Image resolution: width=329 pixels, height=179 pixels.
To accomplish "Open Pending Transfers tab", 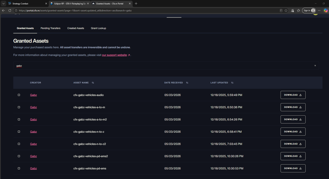I will (x=50, y=28).
